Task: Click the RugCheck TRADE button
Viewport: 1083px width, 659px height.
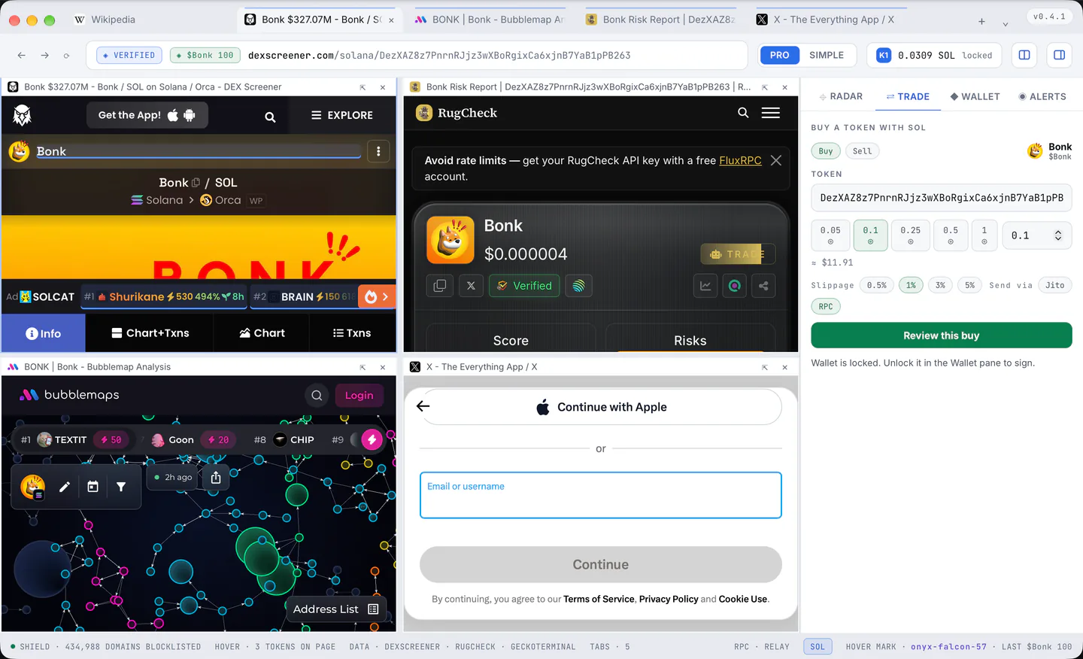Action: click(738, 254)
